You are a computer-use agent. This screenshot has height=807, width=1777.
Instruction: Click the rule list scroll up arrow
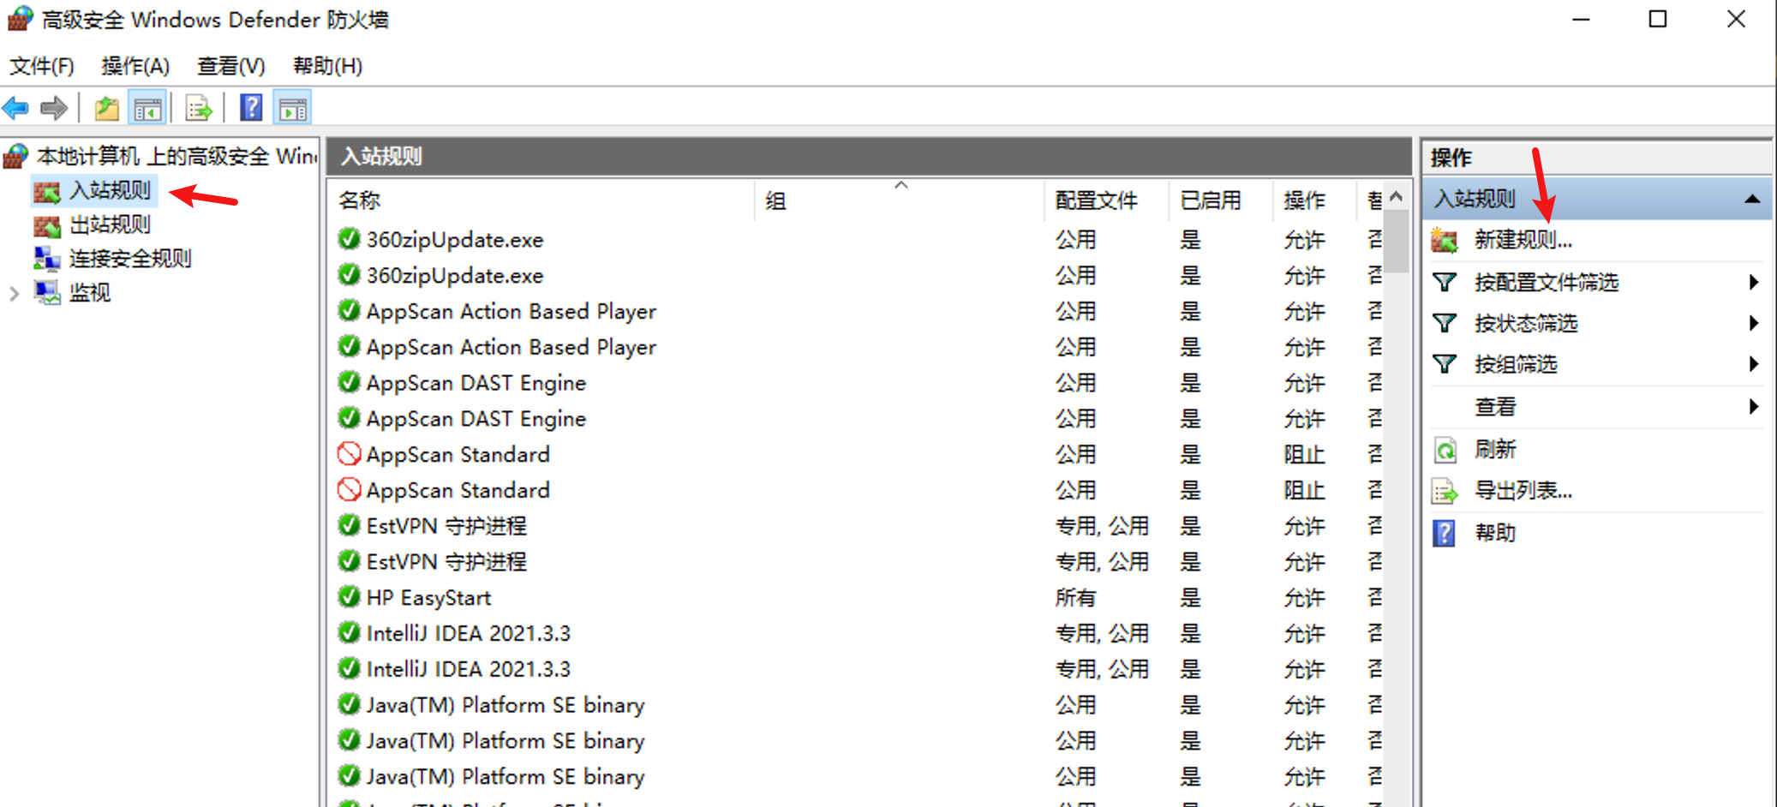[x=1397, y=196]
